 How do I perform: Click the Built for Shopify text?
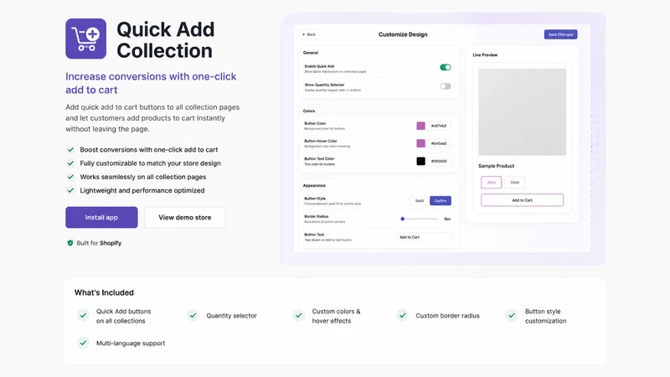(99, 243)
